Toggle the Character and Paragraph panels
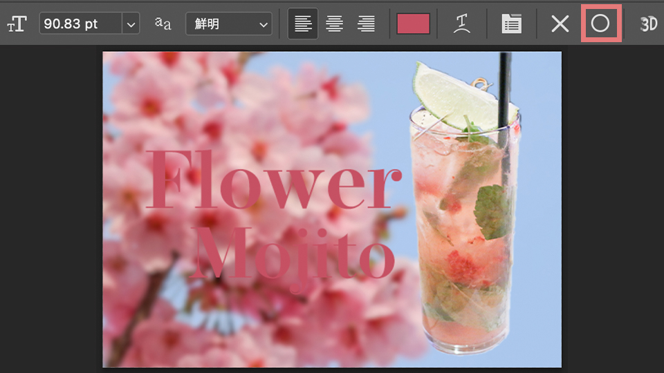This screenshot has height=373, width=664. coord(512,24)
